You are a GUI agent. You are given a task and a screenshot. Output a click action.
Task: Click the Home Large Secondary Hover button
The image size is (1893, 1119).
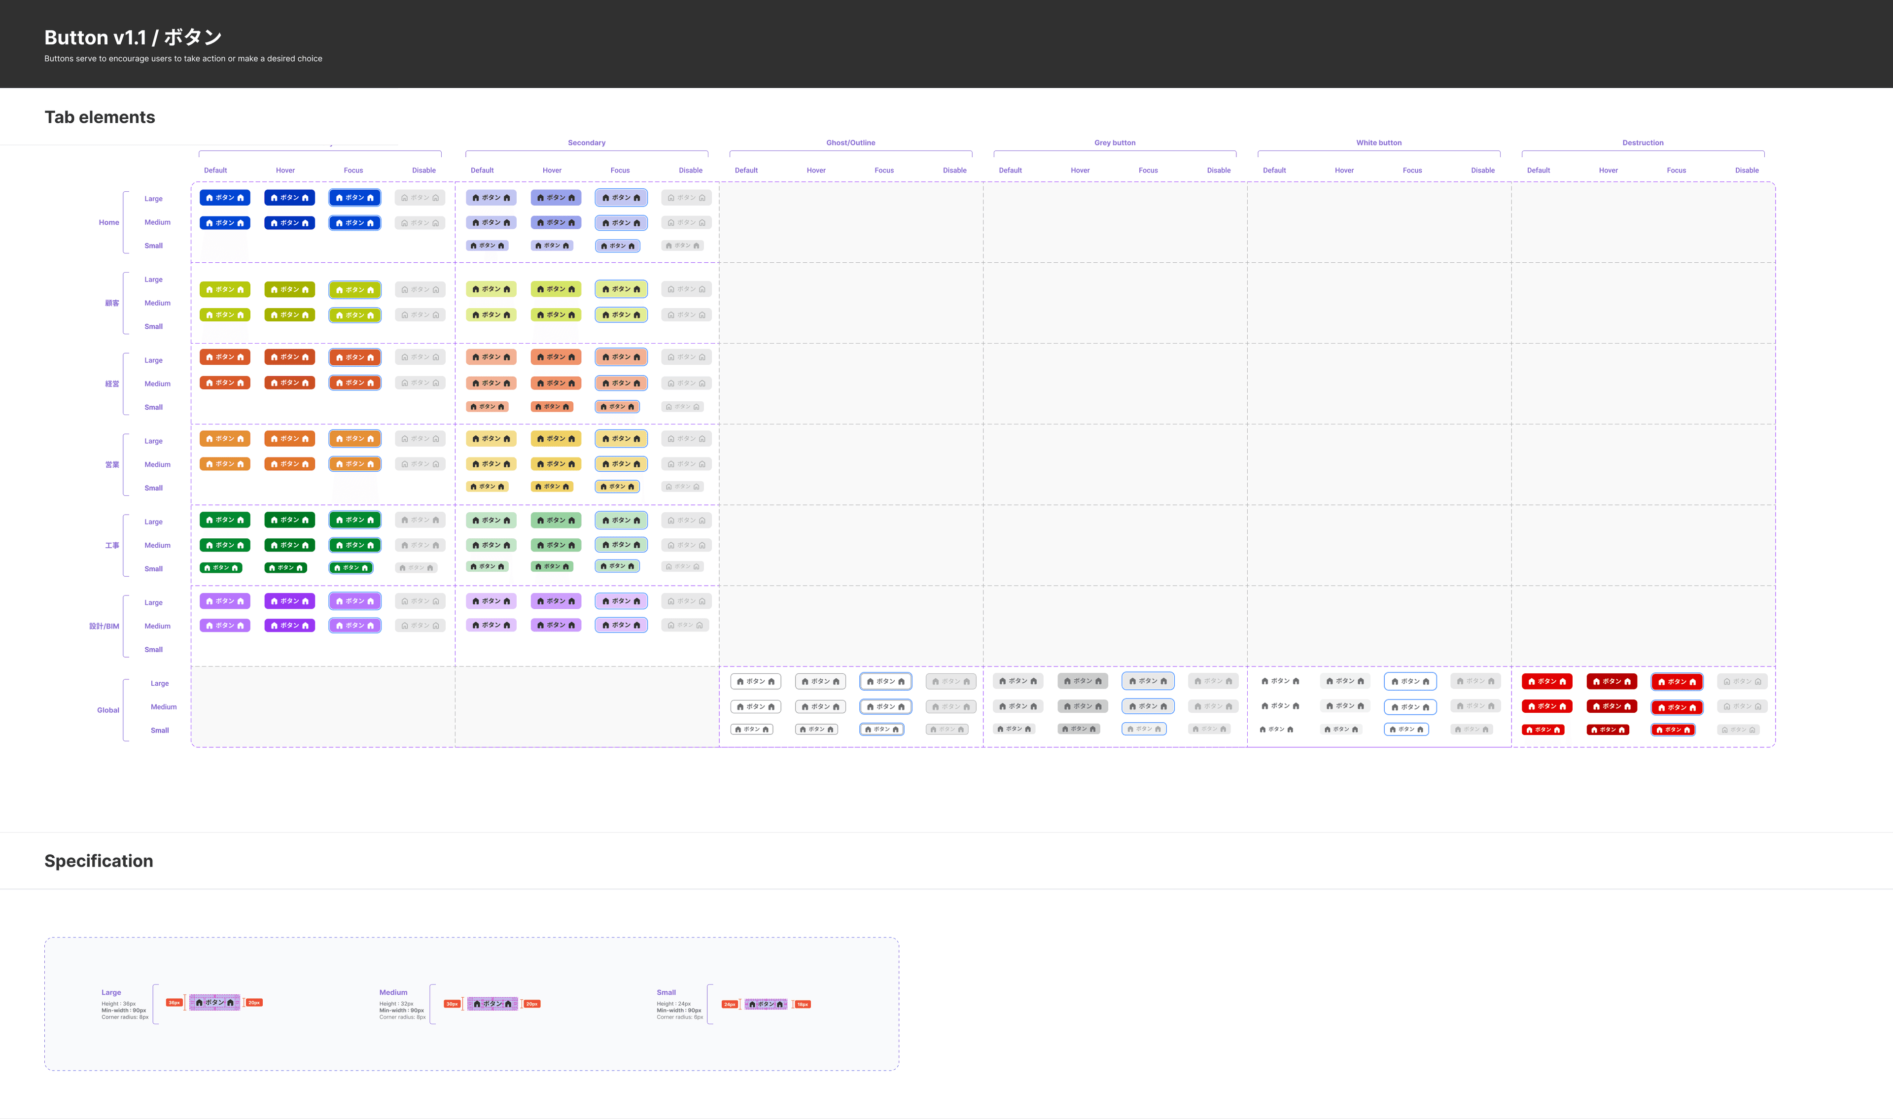[x=556, y=198]
